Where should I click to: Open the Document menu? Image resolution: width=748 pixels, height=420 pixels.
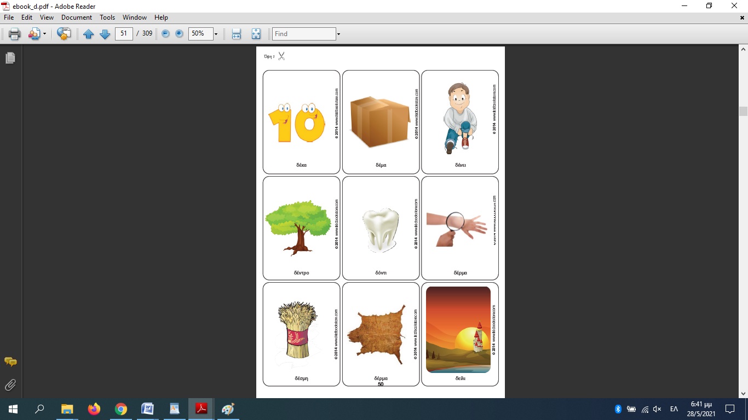pos(76,17)
